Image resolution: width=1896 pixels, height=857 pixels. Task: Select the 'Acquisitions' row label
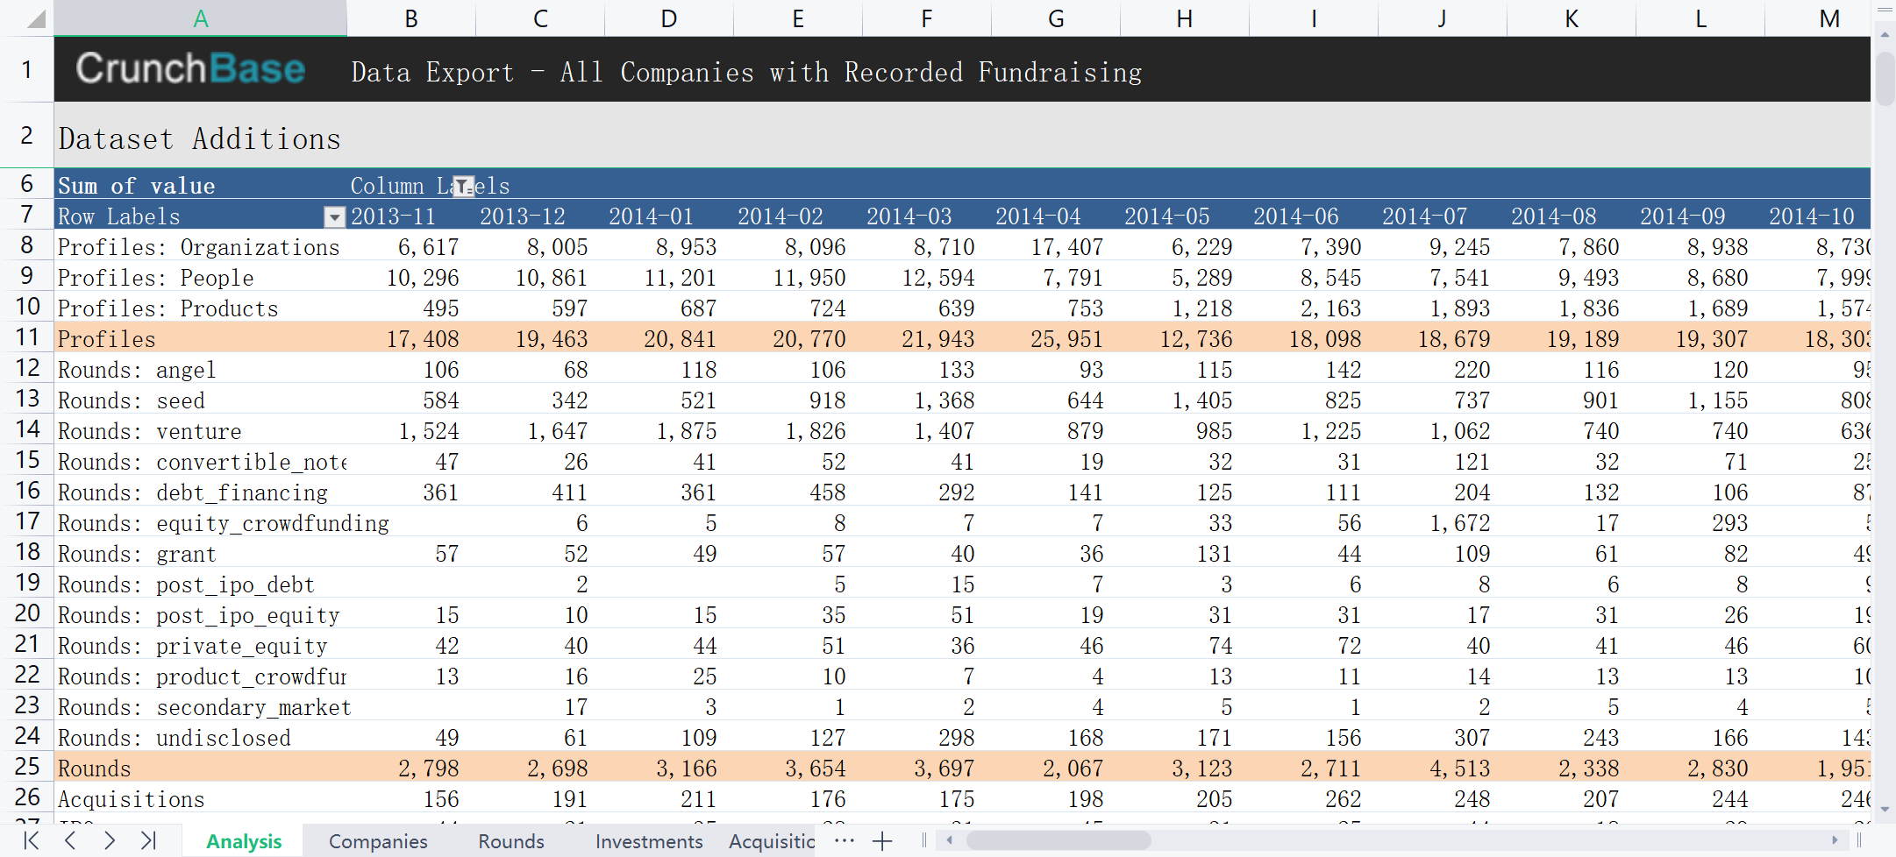pos(201,799)
